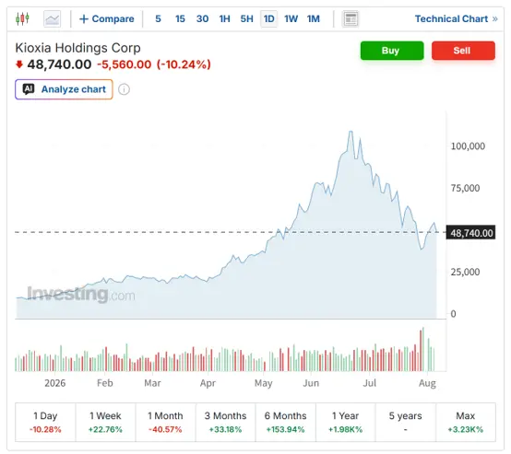Screen dimensions: 511x454
Task: Select the 1D interval toggle
Action: click(x=268, y=18)
